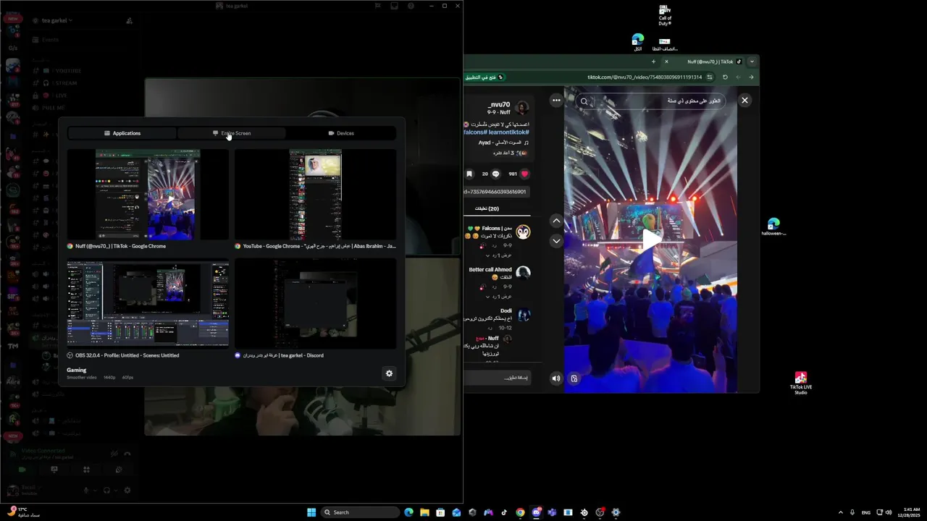The width and height of the screenshot is (927, 521).
Task: Click the Gaming stream preset label
Action: [77, 370]
